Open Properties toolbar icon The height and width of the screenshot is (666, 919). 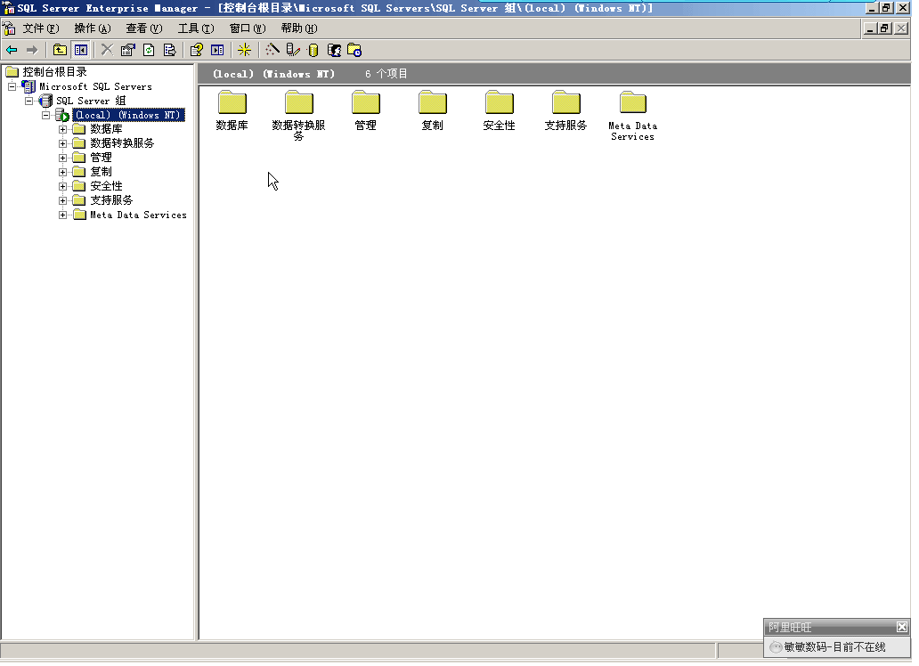coord(127,51)
